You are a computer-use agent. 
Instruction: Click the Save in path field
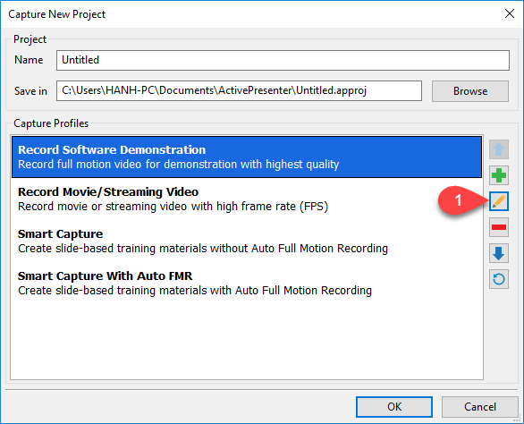(239, 90)
